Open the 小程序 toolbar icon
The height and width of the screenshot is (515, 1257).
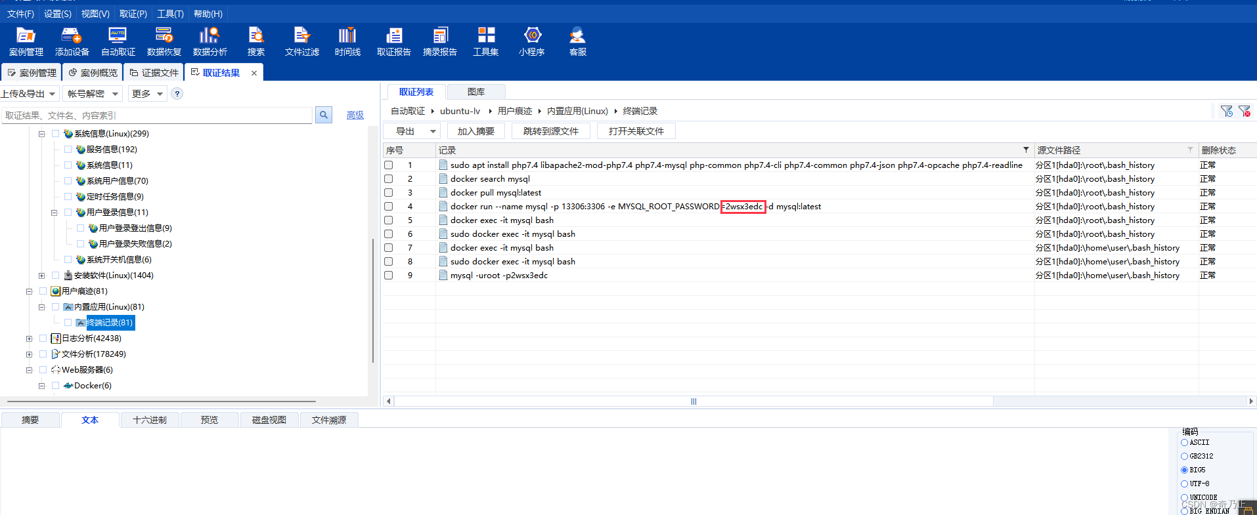532,42
